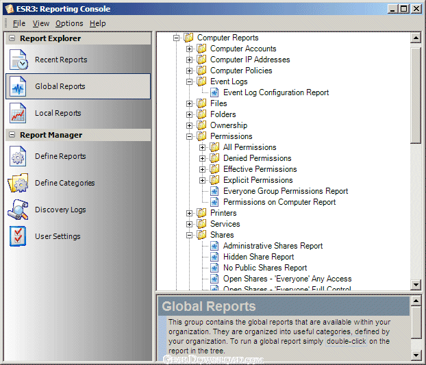This screenshot has height=365, width=426.
Task: Collapse the Shares node
Action: tap(189, 235)
